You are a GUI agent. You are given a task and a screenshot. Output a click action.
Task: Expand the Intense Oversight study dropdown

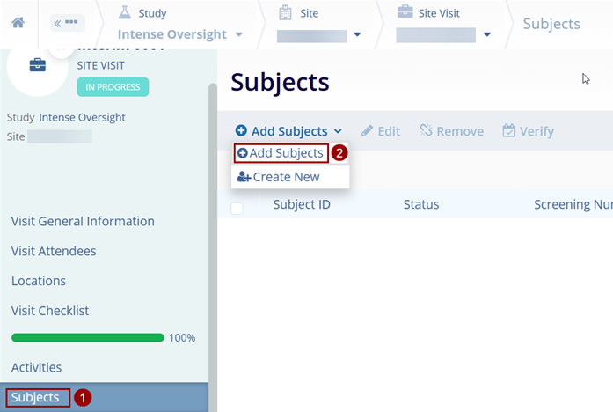pyautogui.click(x=238, y=35)
